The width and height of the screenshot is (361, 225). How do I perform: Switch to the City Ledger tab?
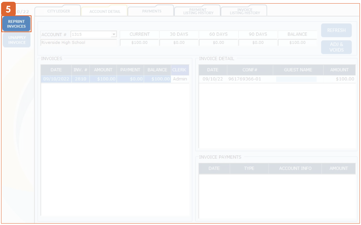(x=58, y=11)
